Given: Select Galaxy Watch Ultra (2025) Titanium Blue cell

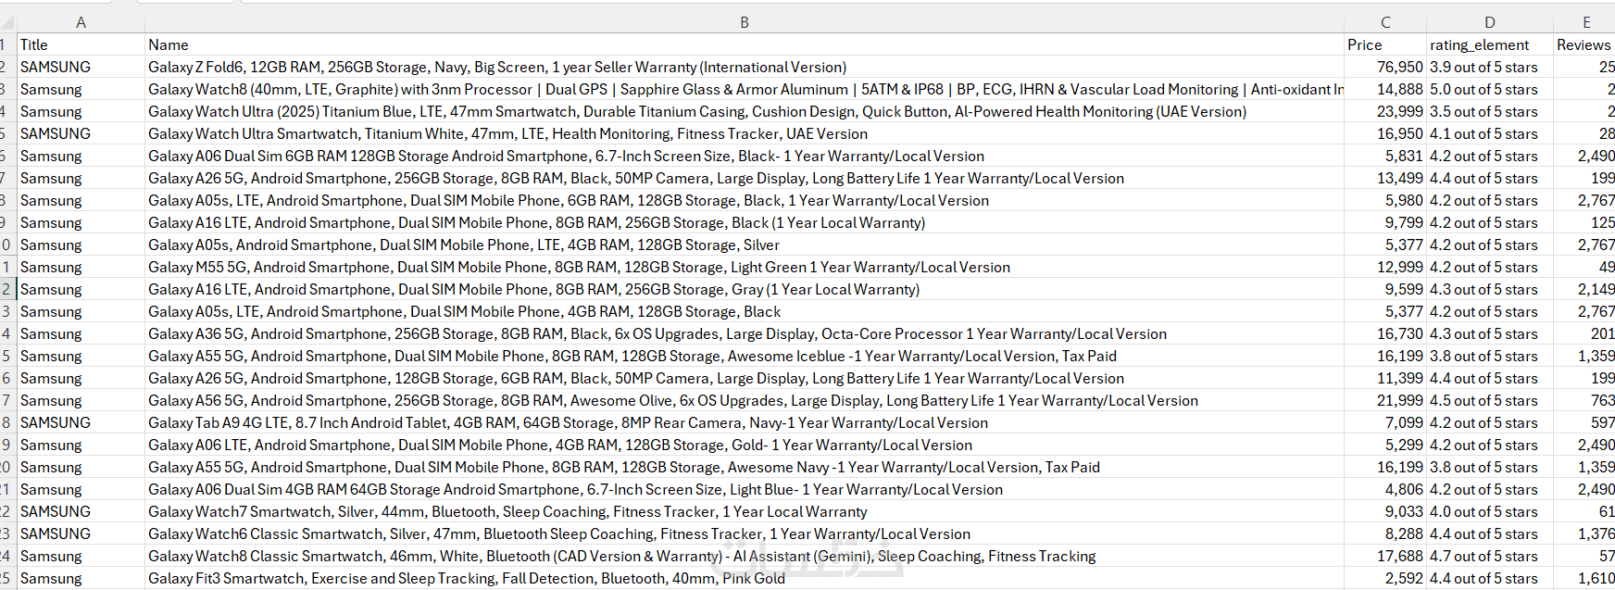Looking at the screenshot, I should tap(745, 111).
